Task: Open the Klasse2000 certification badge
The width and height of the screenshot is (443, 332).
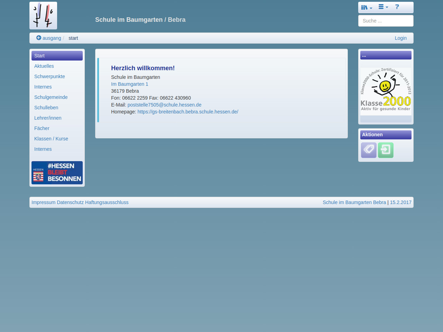Action: [x=386, y=91]
